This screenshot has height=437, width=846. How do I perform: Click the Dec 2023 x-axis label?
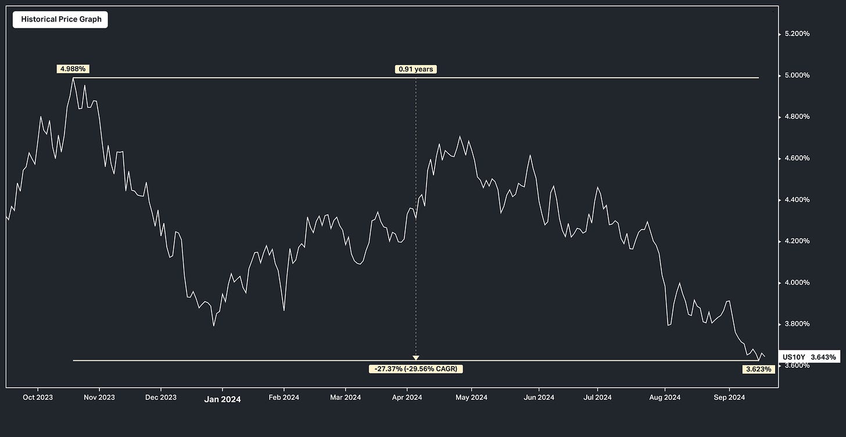tap(161, 397)
